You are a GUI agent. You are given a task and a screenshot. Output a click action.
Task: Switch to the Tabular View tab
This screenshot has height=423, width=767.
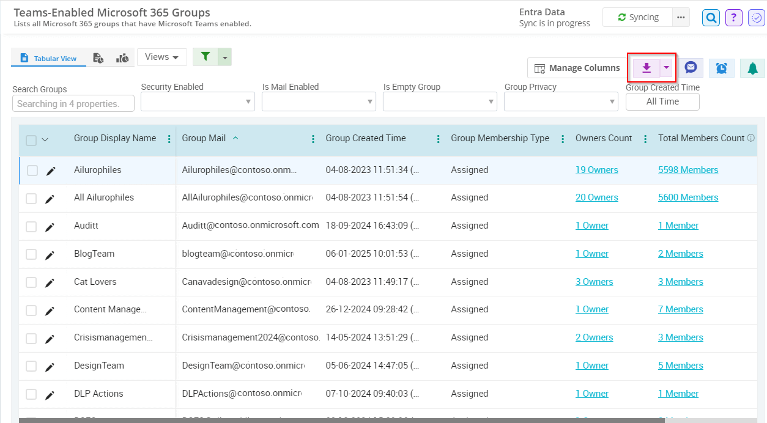pyautogui.click(x=48, y=57)
